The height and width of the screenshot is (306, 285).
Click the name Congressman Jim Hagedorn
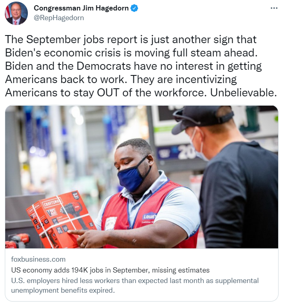81,8
